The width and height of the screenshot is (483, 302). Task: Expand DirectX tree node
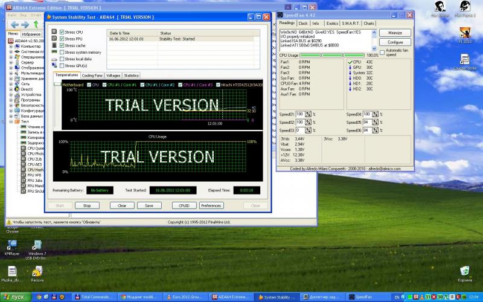pos(11,89)
